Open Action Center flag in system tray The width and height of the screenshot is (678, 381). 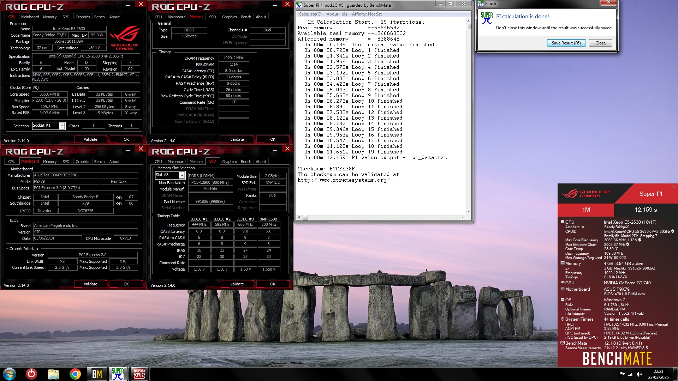(622, 374)
